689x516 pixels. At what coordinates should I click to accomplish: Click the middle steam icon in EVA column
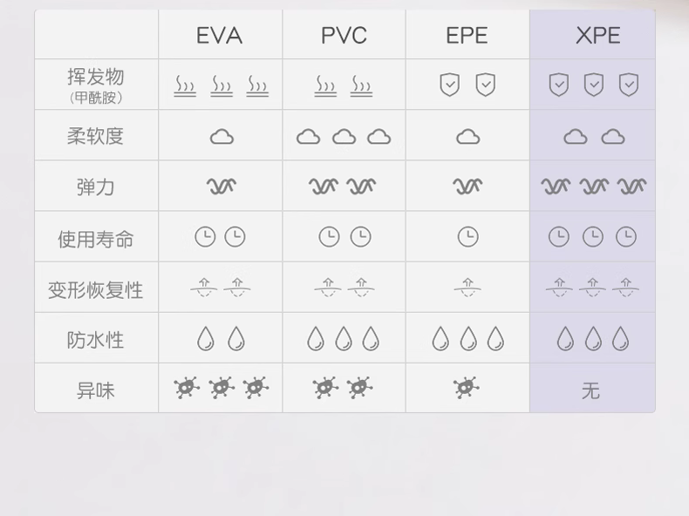tap(222, 85)
